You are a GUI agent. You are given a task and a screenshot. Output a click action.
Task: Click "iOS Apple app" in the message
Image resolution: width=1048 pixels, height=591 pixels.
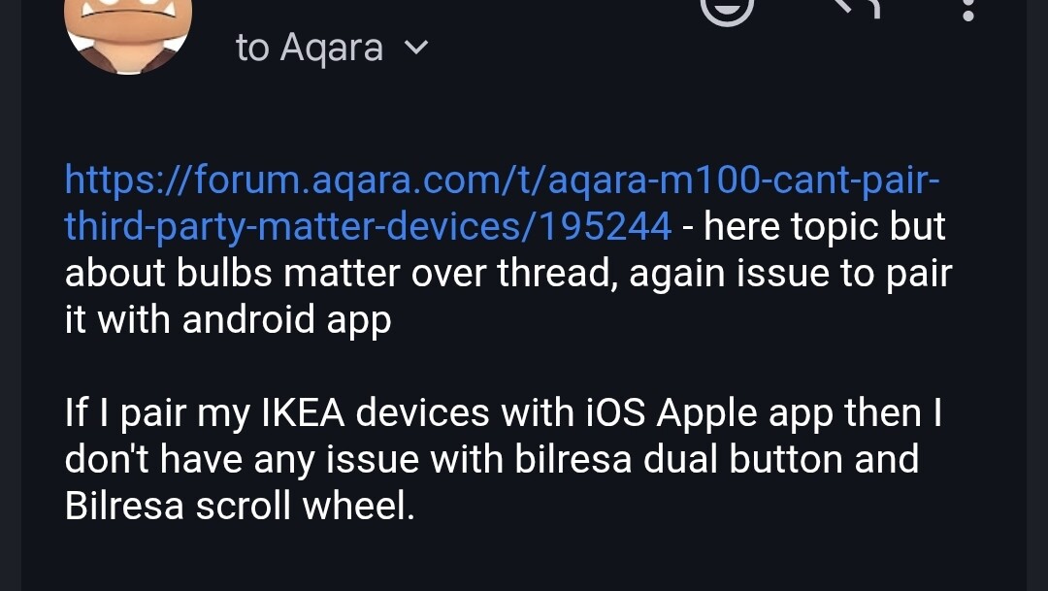(x=670, y=413)
